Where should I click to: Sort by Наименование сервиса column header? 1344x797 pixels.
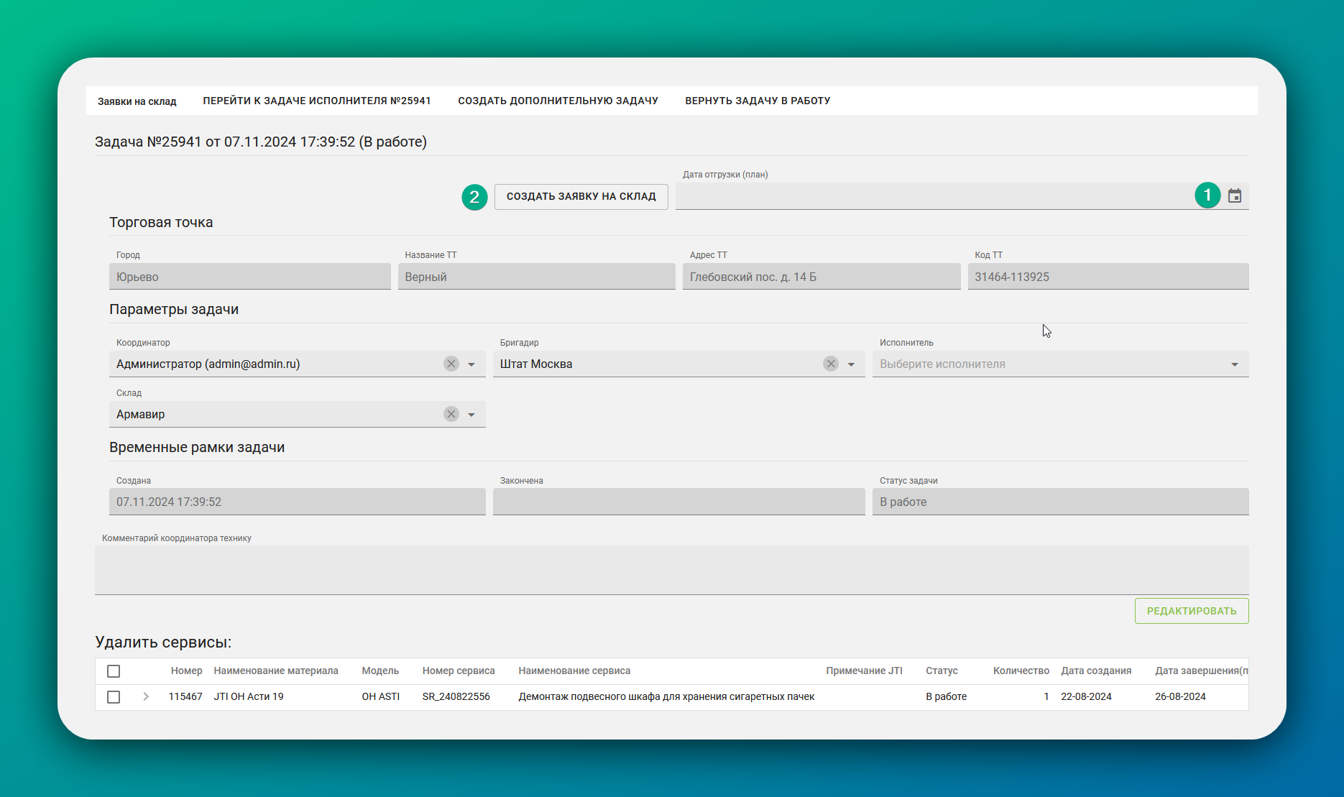(574, 671)
